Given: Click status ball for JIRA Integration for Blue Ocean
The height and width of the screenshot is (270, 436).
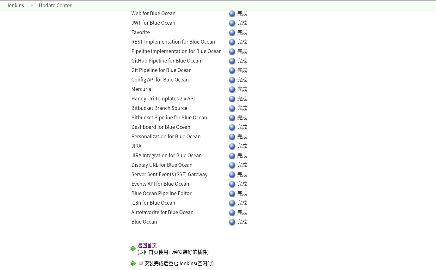Looking at the screenshot, I should point(232,156).
